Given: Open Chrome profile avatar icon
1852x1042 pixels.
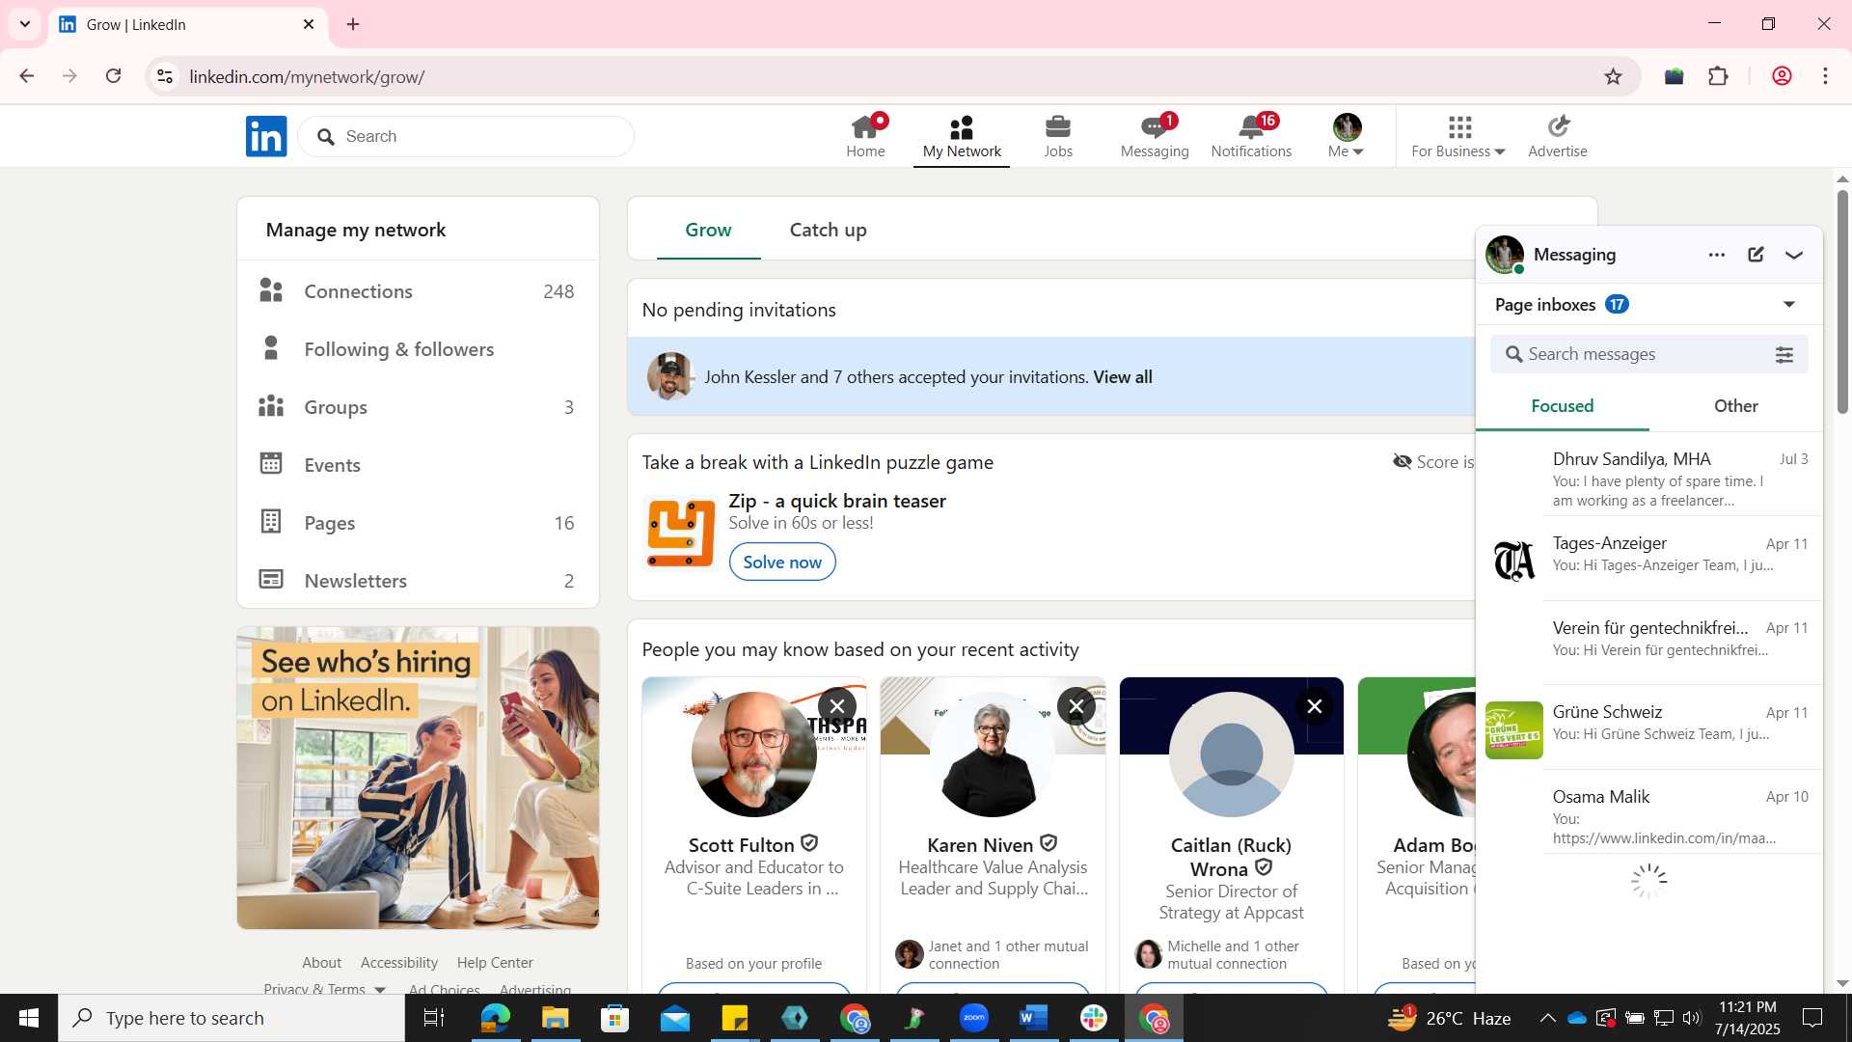Looking at the screenshot, I should pyautogui.click(x=1782, y=76).
